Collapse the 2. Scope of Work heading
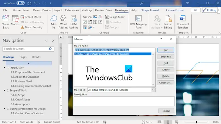221x124 pixels. 4,90
